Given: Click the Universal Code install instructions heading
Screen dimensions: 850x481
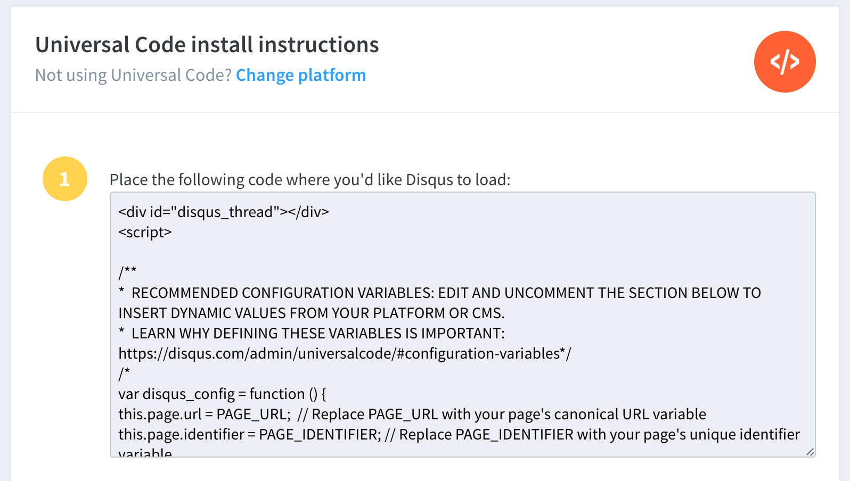Looking at the screenshot, I should tap(207, 45).
